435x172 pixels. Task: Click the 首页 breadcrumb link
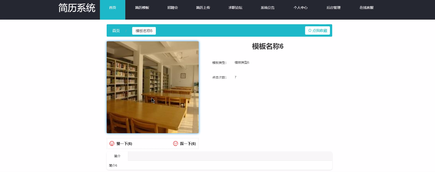[x=116, y=31]
